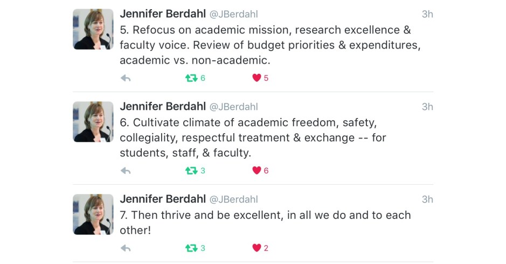Retweet the academic freedom tweet
Viewport: 506px width, 264px height.
191,171
